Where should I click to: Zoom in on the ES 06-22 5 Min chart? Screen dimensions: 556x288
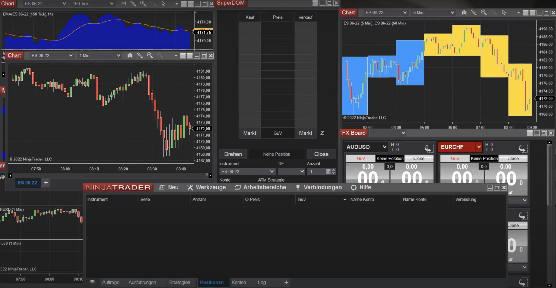point(484,12)
